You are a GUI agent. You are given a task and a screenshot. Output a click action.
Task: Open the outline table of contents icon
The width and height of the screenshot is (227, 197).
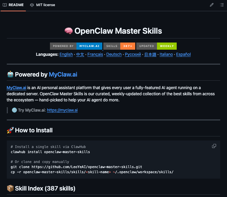click(222, 5)
